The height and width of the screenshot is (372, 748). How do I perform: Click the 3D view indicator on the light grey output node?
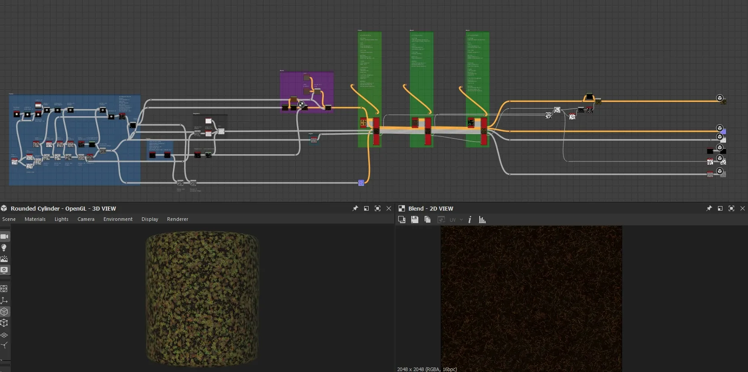[x=719, y=136]
